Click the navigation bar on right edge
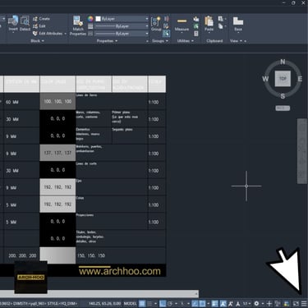This screenshot has width=308, height=308. (302, 151)
